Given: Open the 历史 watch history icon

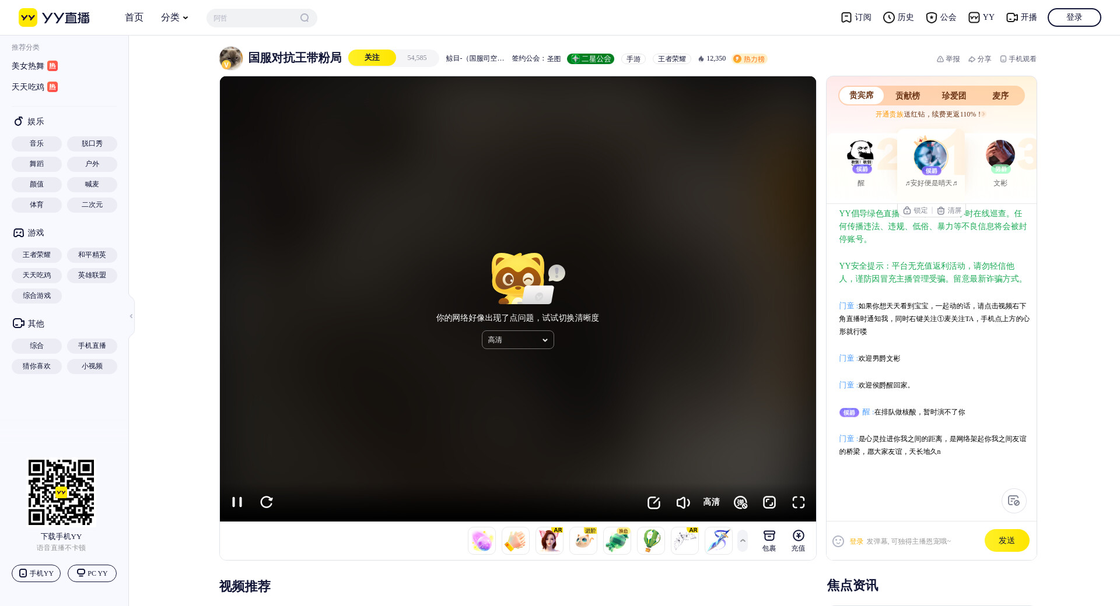Looking at the screenshot, I should tap(898, 17).
